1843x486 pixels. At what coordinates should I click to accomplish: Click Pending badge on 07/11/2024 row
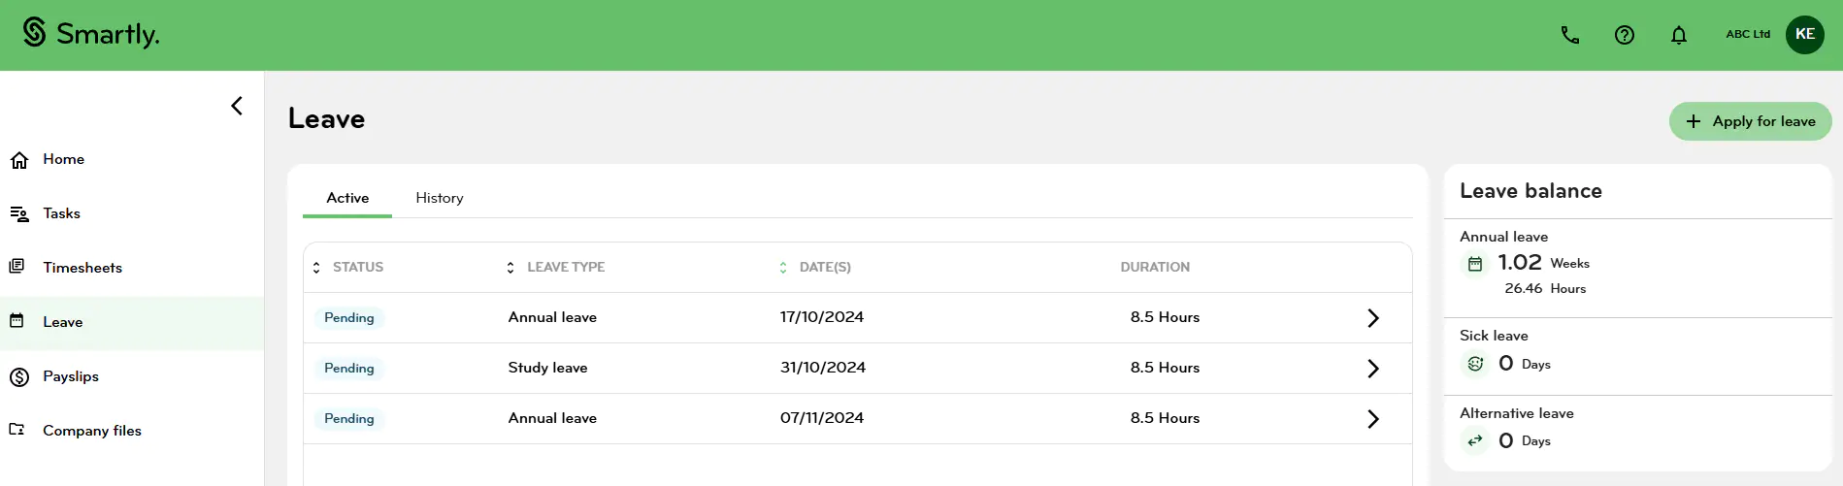(348, 419)
